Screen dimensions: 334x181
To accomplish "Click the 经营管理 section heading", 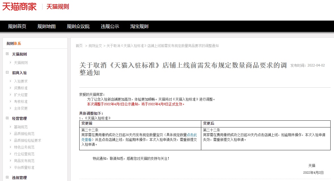I will [x=19, y=118].
